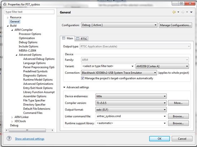Screen dimensions: 197x147
Task: Collapse the Advanced settings section
Action: tap(64, 87)
